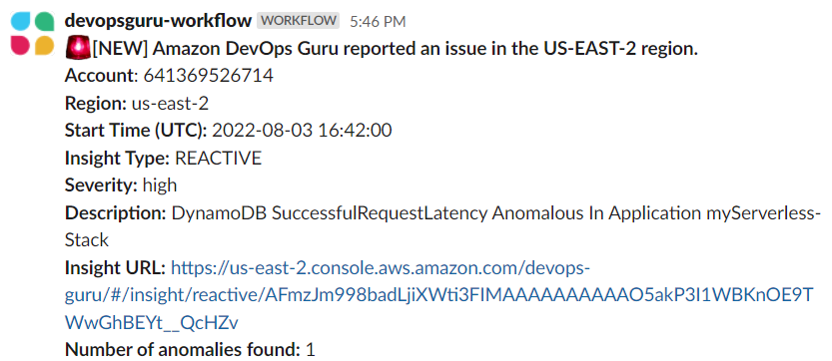Click the bold Insight Type label
The width and height of the screenshot is (832, 361).
[x=118, y=158]
